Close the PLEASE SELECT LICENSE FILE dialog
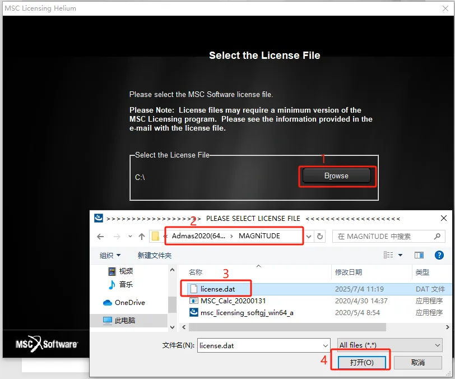This screenshot has width=455, height=379. [444, 218]
